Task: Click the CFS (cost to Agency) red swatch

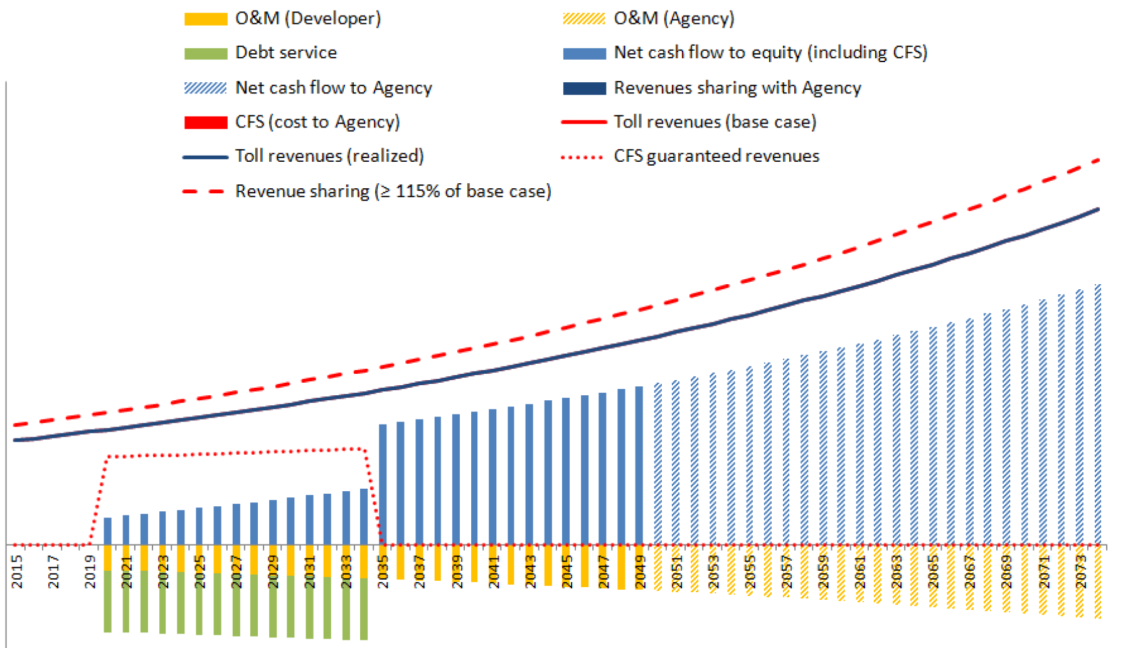Action: coord(206,122)
